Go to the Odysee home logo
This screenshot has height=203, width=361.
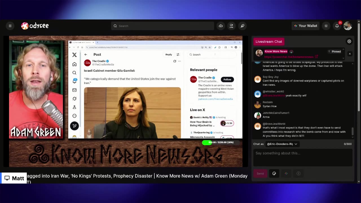click(x=35, y=26)
